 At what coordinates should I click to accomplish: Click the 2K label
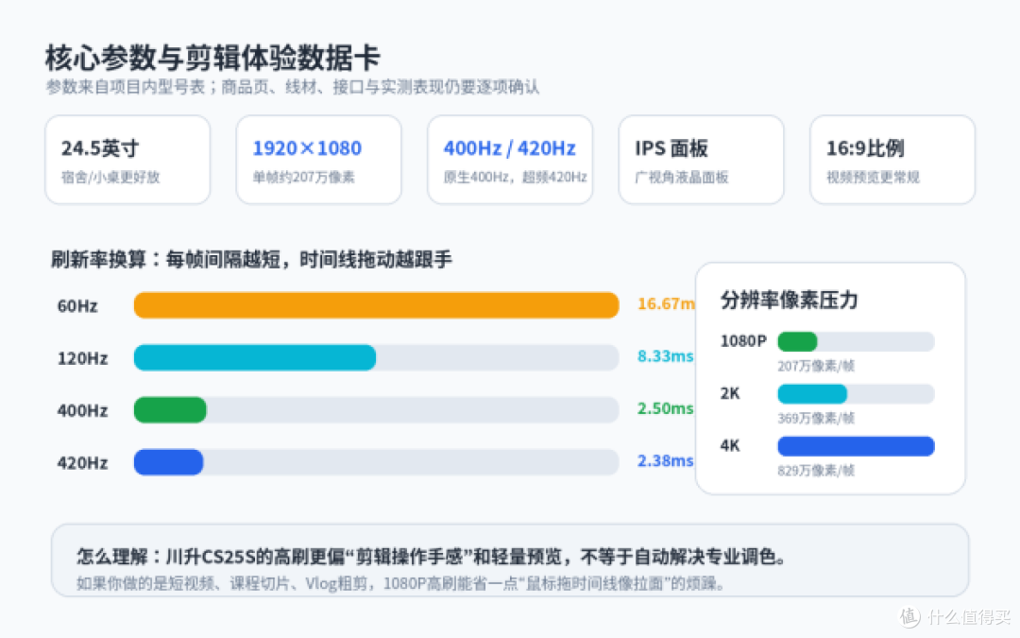(730, 393)
